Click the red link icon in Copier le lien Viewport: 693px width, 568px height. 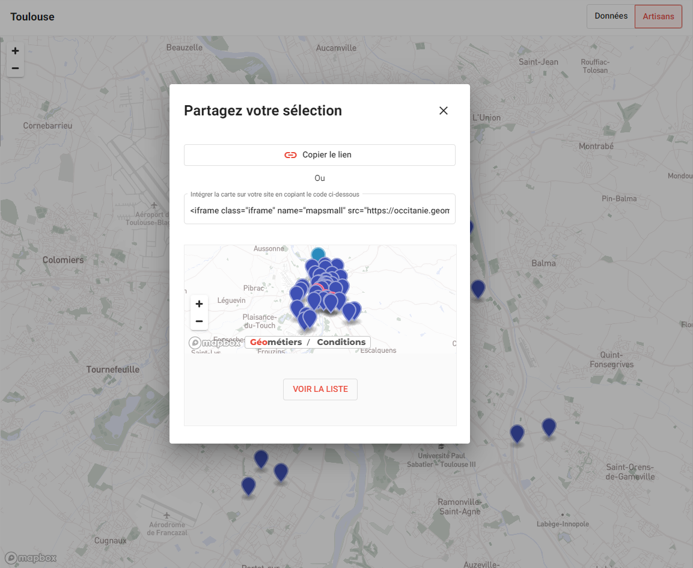pos(290,155)
